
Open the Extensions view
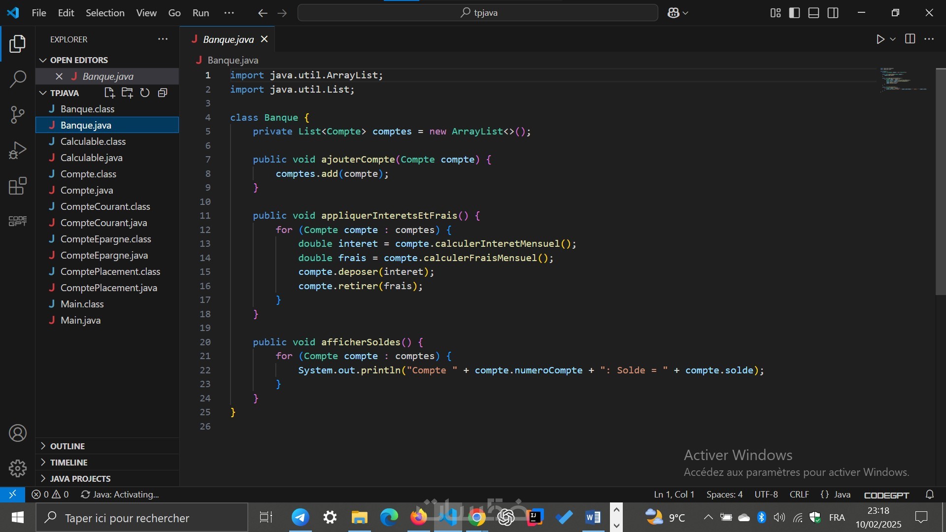(18, 186)
